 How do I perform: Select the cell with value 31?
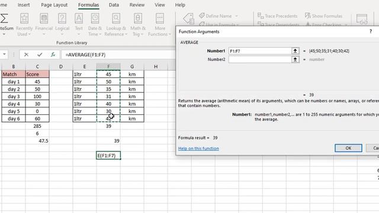[x=108, y=96]
